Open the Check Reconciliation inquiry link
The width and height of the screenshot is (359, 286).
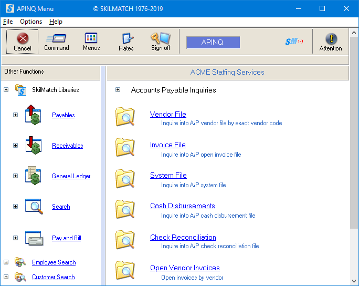183,237
